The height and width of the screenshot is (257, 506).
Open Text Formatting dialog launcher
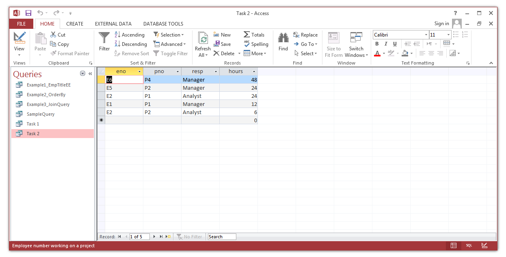[468, 63]
